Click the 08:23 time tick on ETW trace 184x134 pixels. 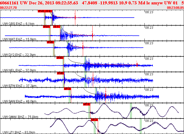click(149, 74)
